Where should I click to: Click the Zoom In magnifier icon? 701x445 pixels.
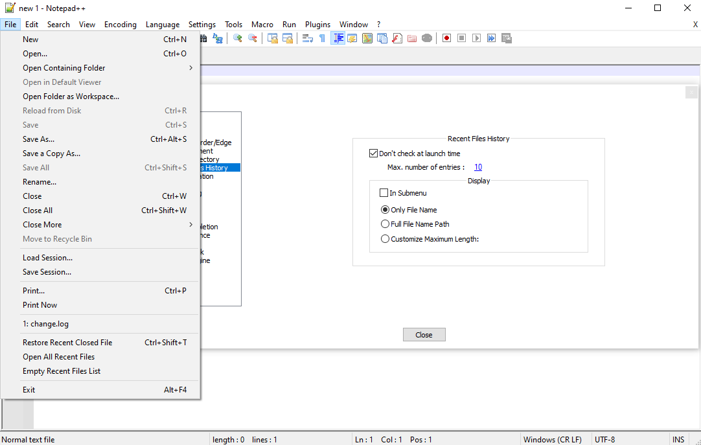(238, 38)
